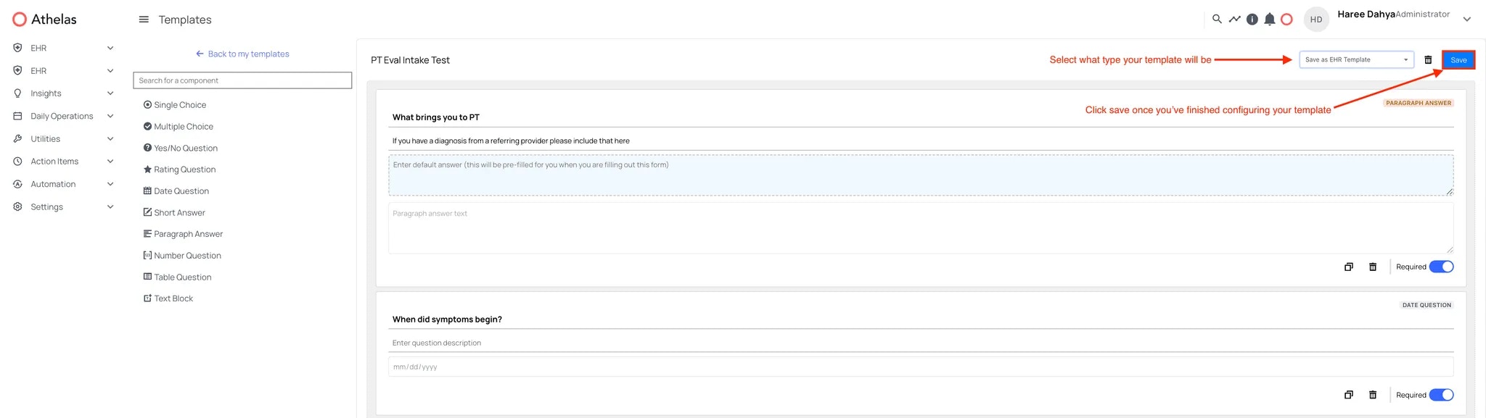Go back via Back to my templates link
Viewport: 1486px width, 418px height.
pos(242,54)
